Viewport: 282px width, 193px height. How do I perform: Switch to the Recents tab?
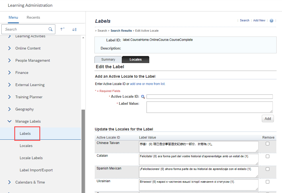33,17
